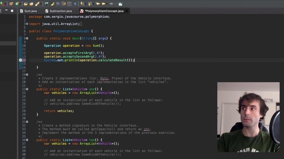Click the Open Type folder icon
The width and height of the screenshot is (284, 159).
(x=26, y=4)
